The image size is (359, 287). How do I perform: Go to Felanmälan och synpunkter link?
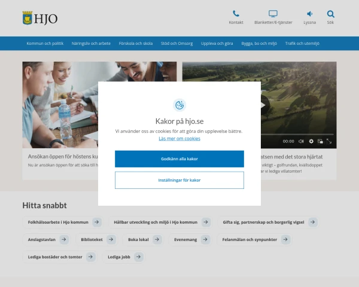click(254, 239)
